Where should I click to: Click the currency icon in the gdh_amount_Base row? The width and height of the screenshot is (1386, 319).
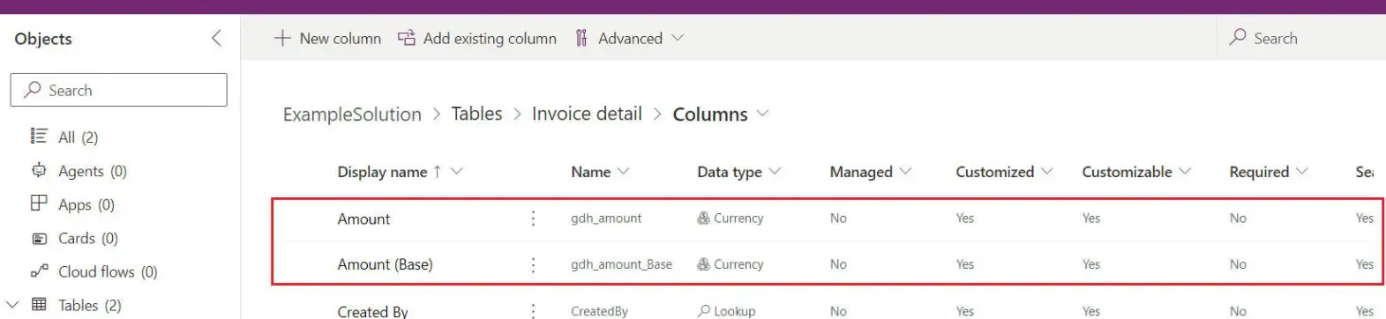703,264
